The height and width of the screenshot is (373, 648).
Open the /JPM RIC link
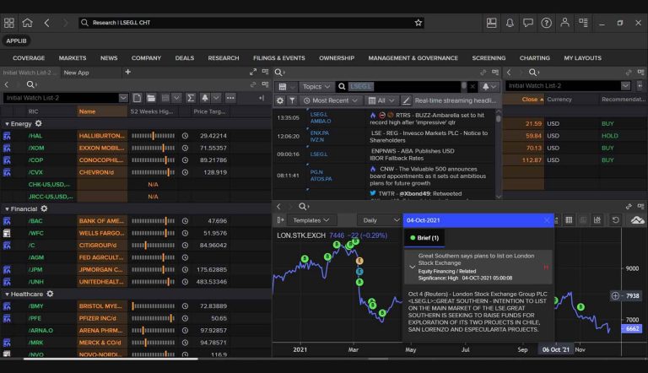pos(35,269)
